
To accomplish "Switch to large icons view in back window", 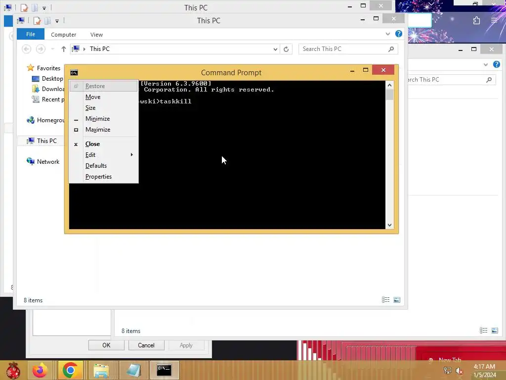I will tap(495, 330).
